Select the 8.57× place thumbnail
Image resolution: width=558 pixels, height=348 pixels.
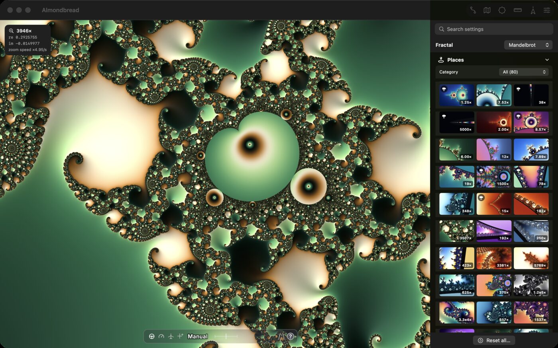point(531,122)
